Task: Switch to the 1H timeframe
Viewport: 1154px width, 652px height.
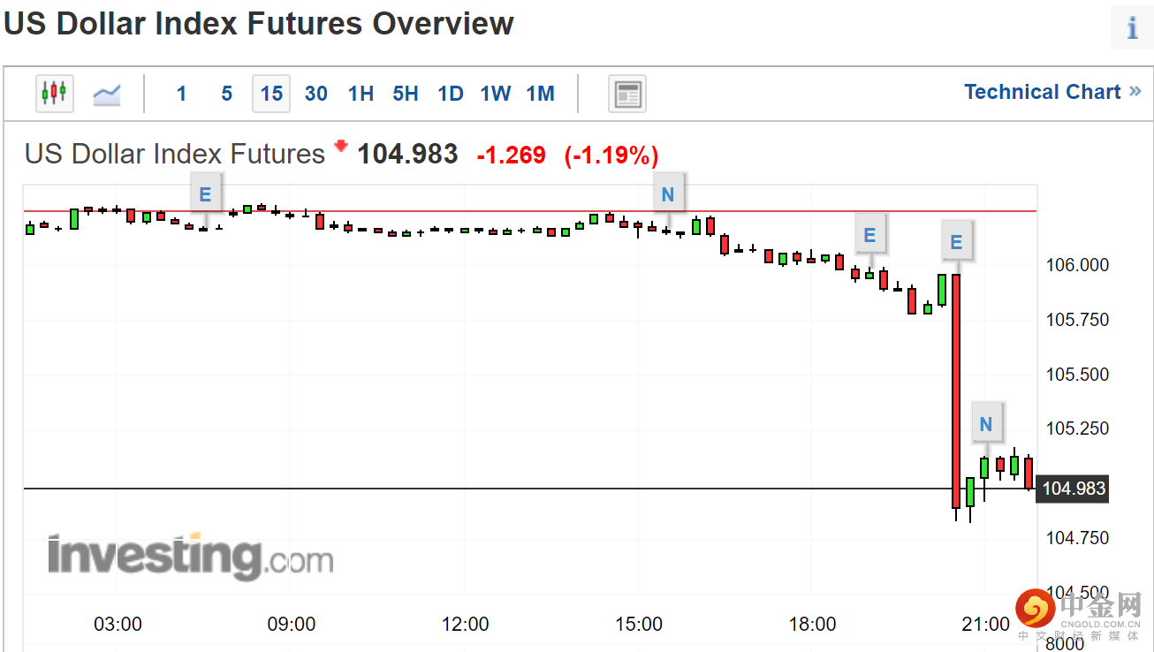Action: pos(361,94)
